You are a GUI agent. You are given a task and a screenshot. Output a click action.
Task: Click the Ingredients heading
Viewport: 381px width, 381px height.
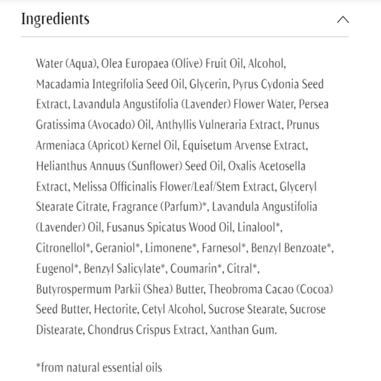(55, 19)
